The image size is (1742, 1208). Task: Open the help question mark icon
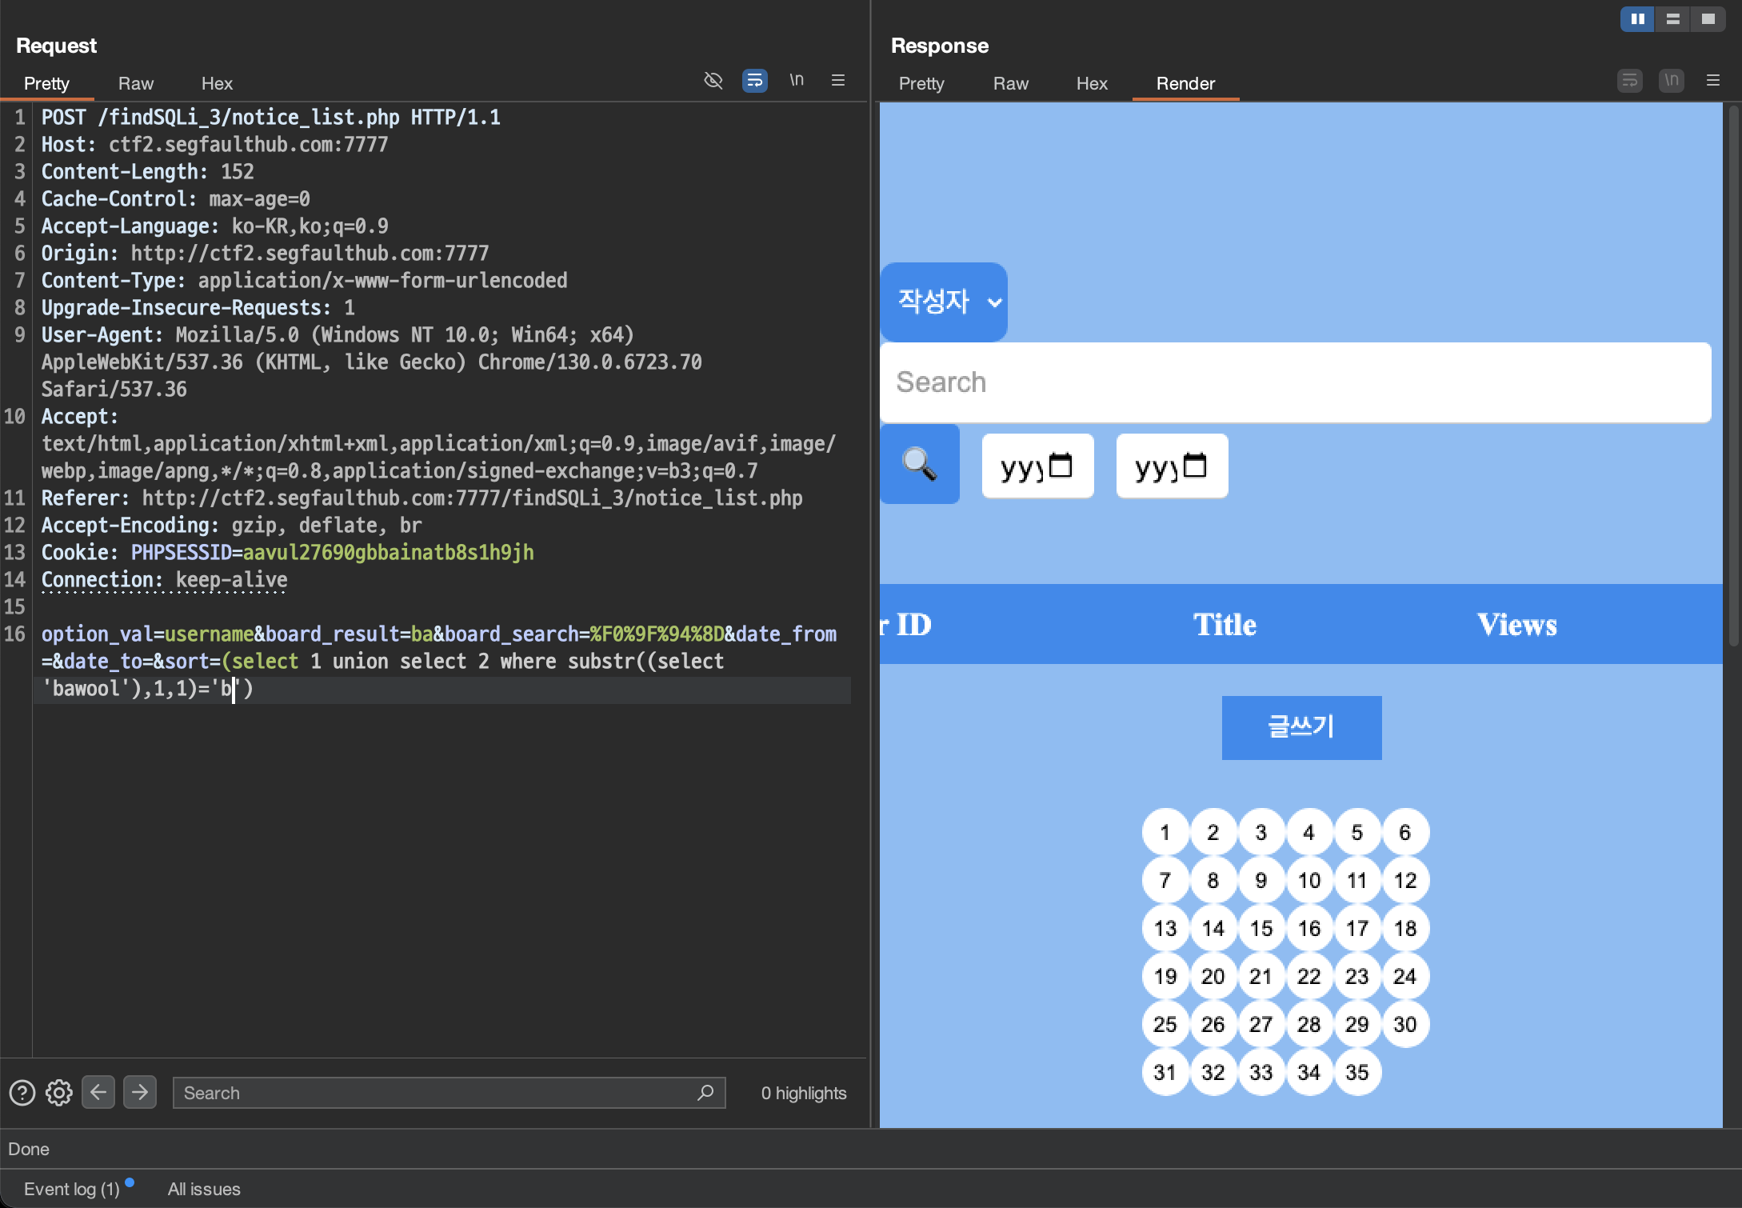pos(22,1093)
